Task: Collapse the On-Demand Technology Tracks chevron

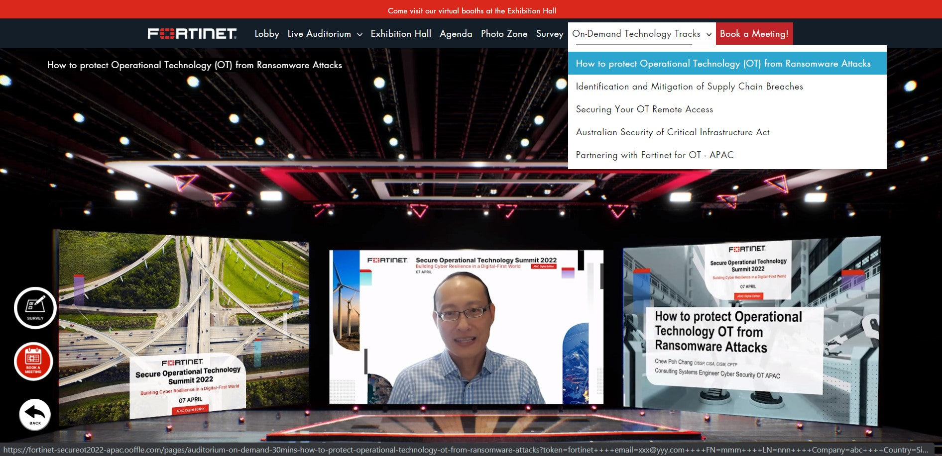Action: [708, 34]
